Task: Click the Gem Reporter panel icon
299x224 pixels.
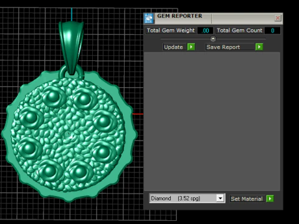Action: tap(149, 19)
